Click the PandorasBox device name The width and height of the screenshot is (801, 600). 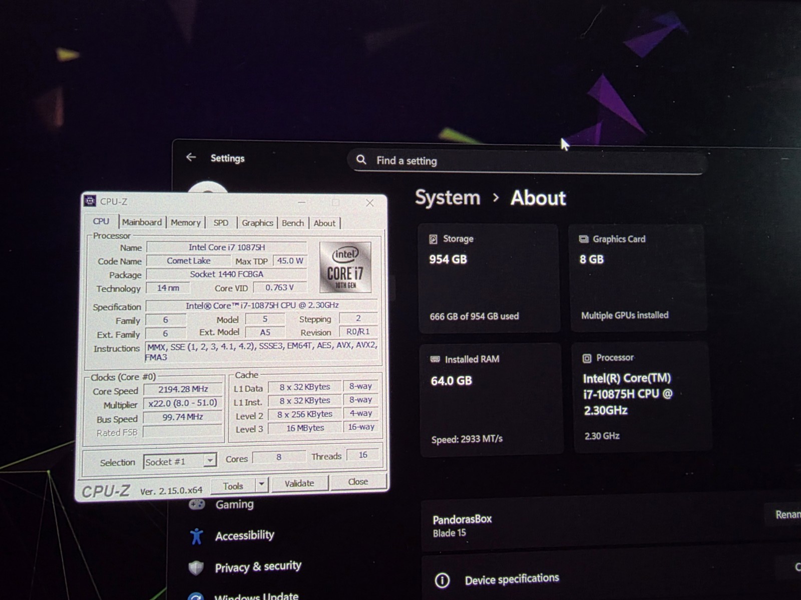coord(462,519)
